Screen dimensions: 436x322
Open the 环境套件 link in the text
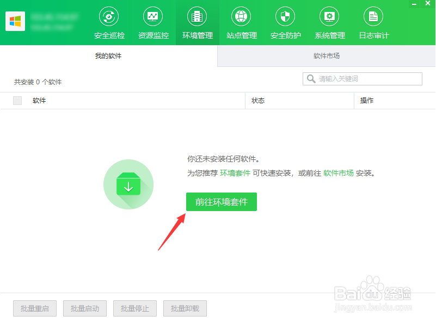tap(234, 176)
